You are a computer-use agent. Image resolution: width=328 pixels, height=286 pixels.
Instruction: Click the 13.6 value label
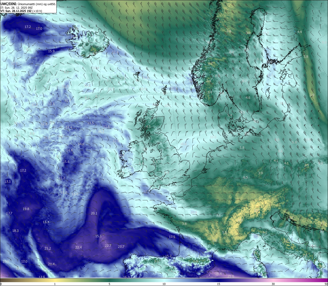pyautogui.click(x=106, y=126)
